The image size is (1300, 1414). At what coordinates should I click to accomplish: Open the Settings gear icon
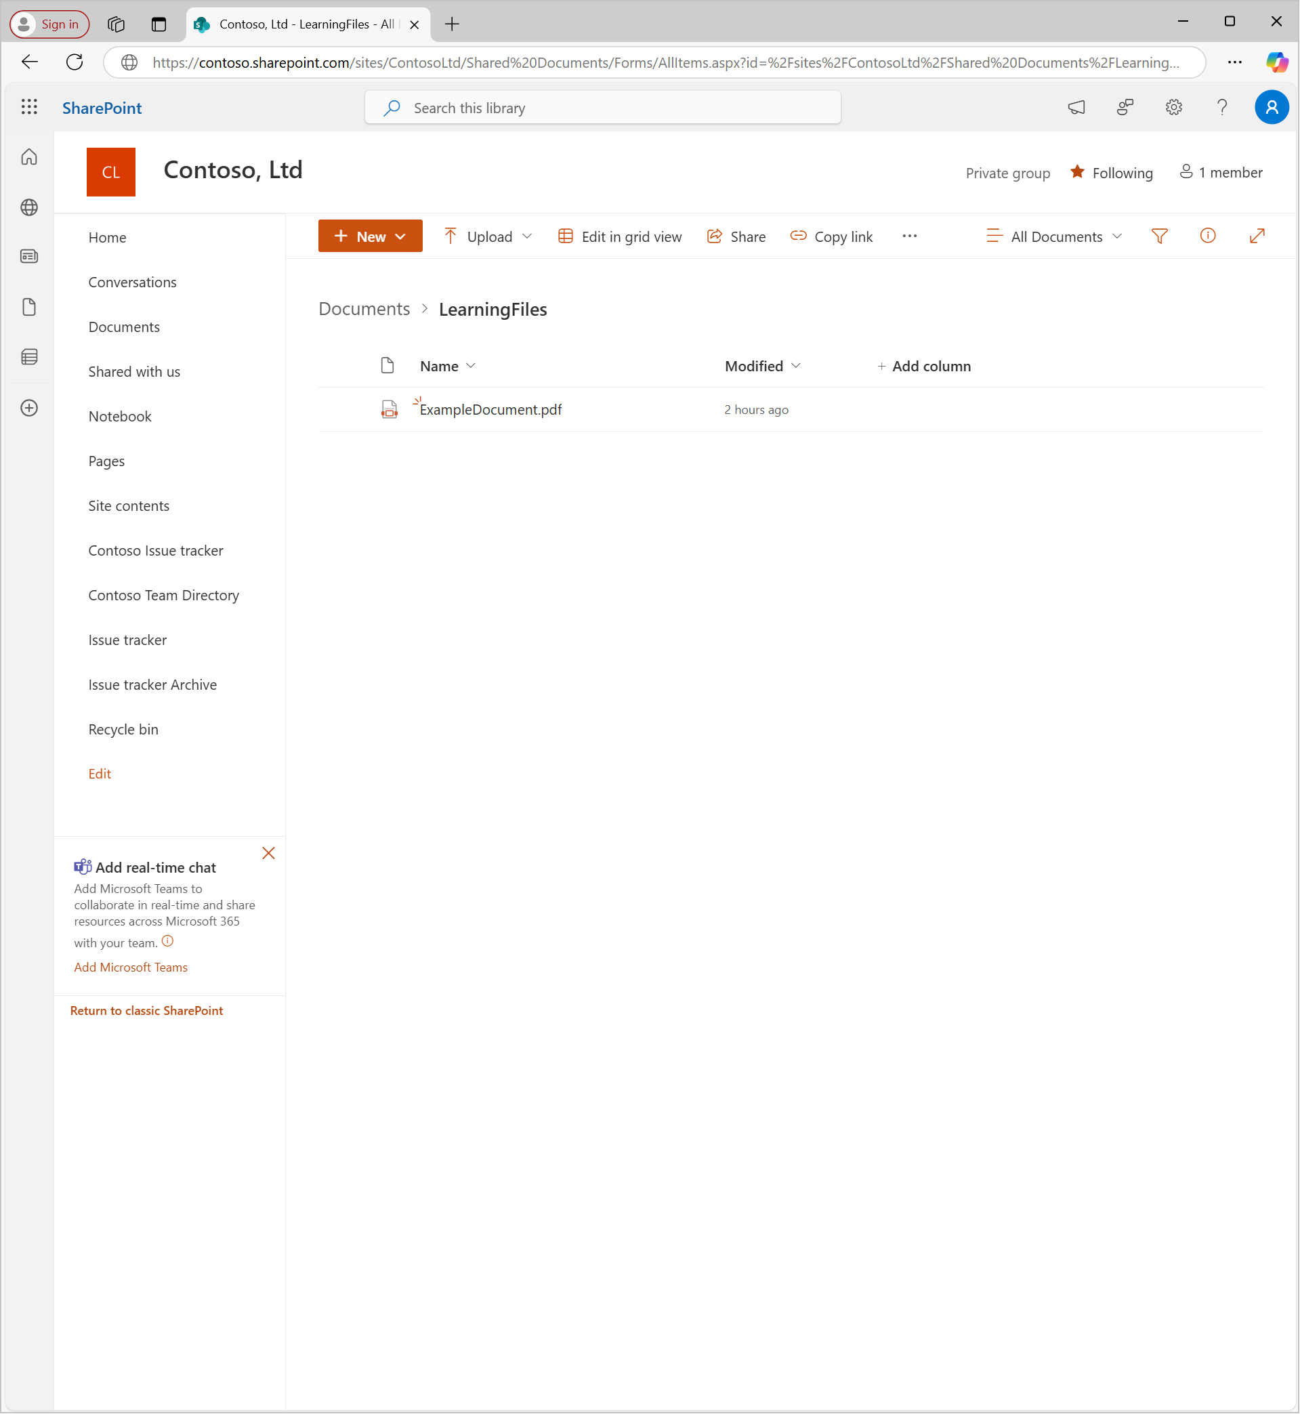pyautogui.click(x=1173, y=107)
